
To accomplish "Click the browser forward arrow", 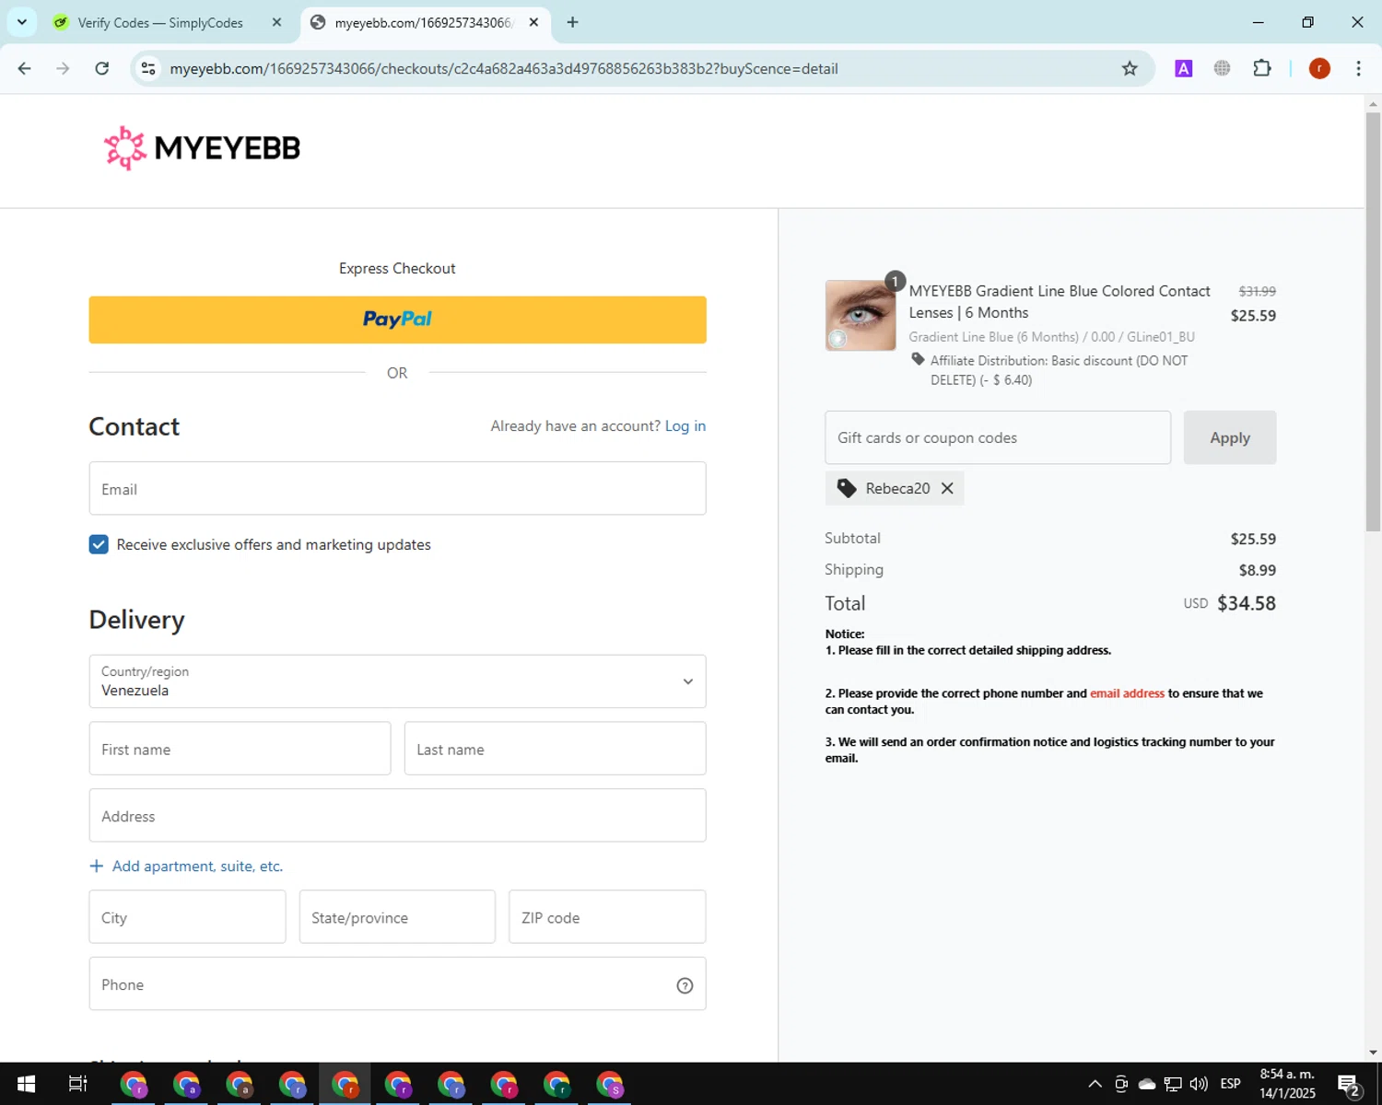I will (x=63, y=68).
